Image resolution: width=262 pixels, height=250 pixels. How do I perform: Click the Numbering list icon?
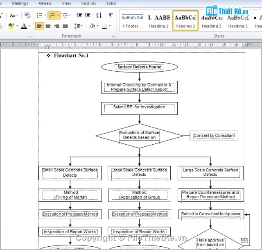point(52,16)
